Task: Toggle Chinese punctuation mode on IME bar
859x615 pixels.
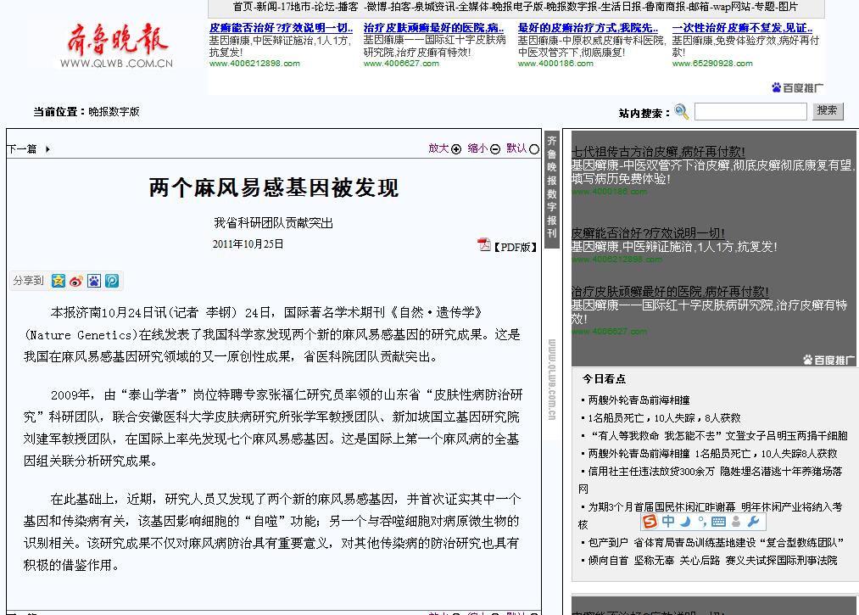Action: point(701,522)
